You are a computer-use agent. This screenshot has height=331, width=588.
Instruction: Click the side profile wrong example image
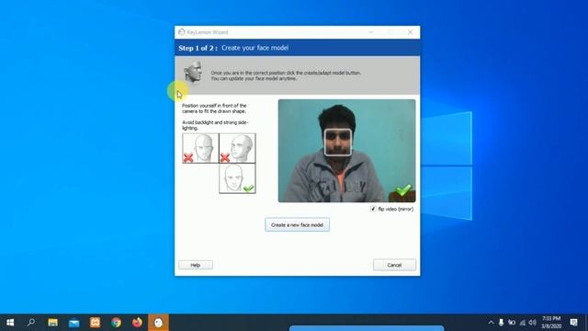237,148
